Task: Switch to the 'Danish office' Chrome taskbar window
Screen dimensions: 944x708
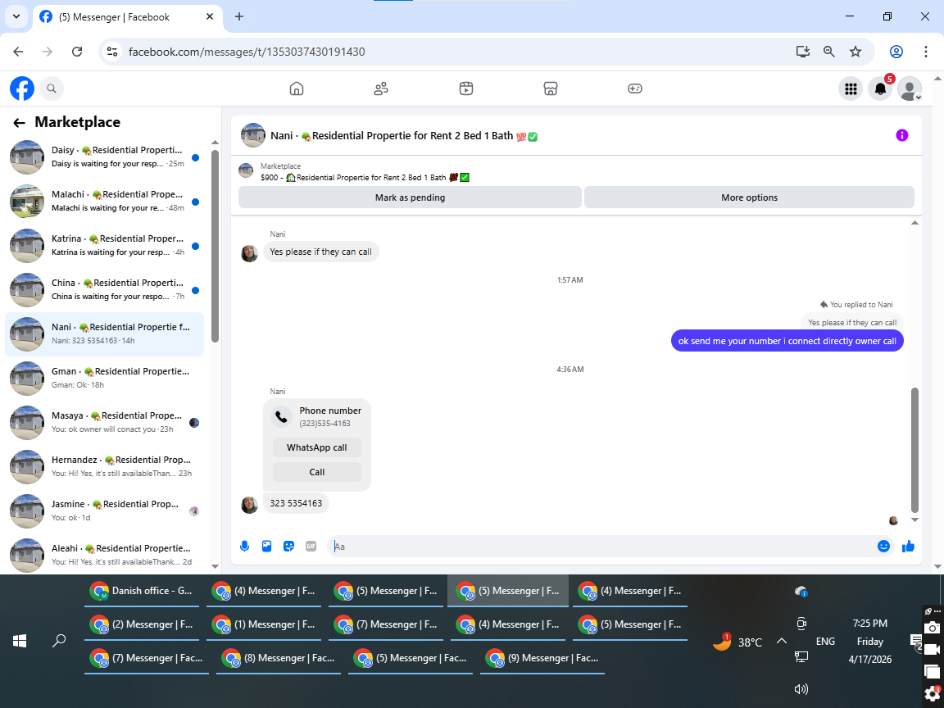Action: [x=142, y=591]
